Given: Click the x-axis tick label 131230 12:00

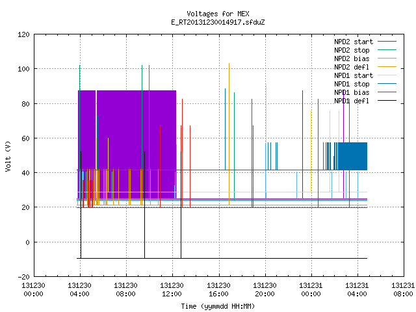Looking at the screenshot, I should pos(172,290).
